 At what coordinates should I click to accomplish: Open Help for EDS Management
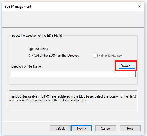130,129
